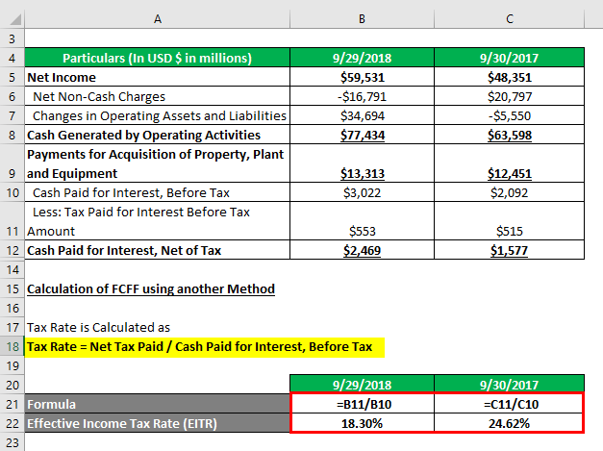Select the =B11/B10 formula cell
This screenshot has height=451, width=603.
tap(363, 404)
